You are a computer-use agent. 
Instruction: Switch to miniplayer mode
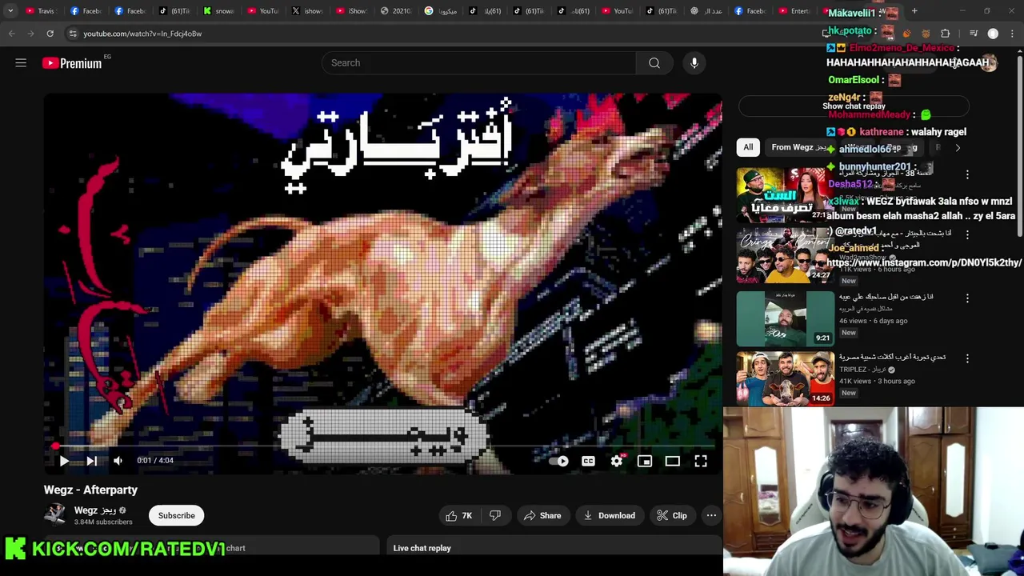[x=645, y=461]
